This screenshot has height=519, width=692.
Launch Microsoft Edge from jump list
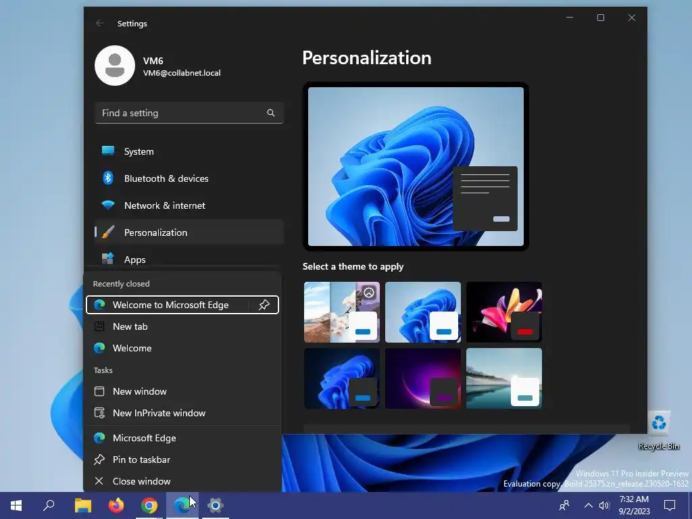coord(182,438)
